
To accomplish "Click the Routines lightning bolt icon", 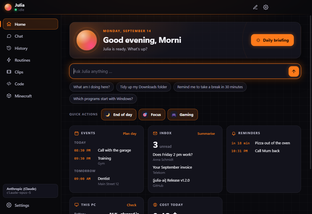I will (x=9, y=60).
